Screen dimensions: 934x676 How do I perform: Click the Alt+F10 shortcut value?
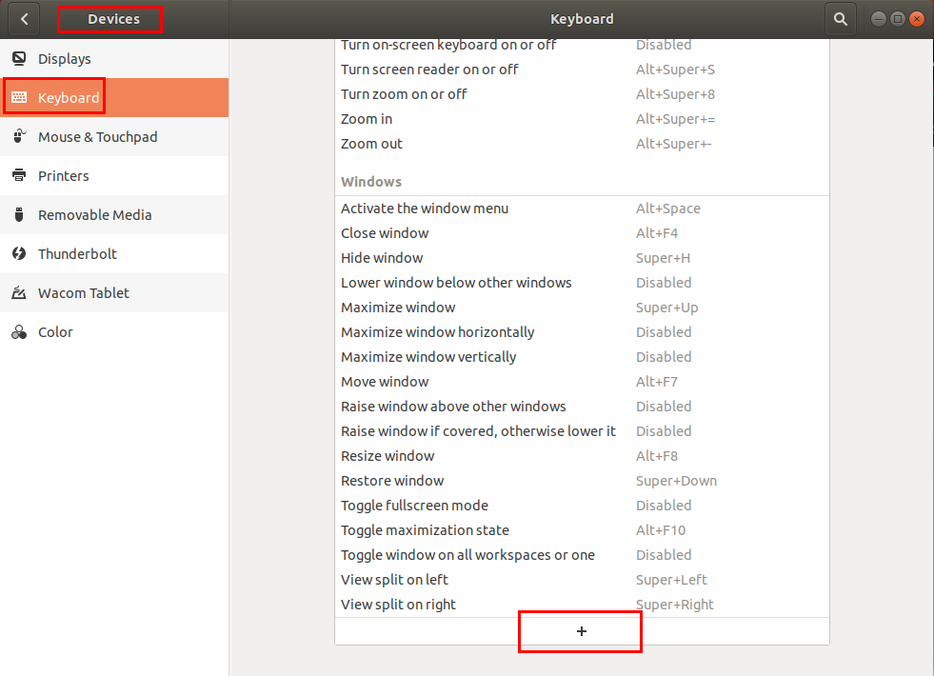661,530
